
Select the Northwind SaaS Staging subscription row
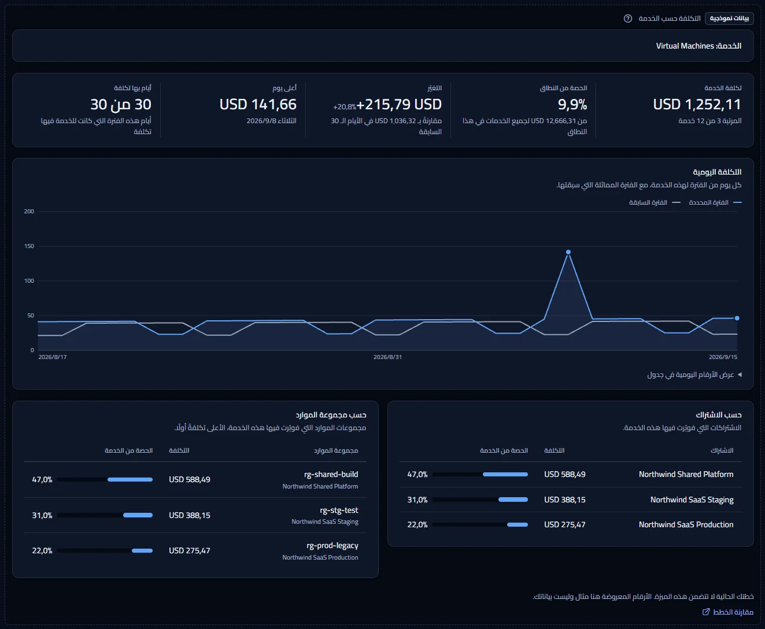(x=571, y=499)
